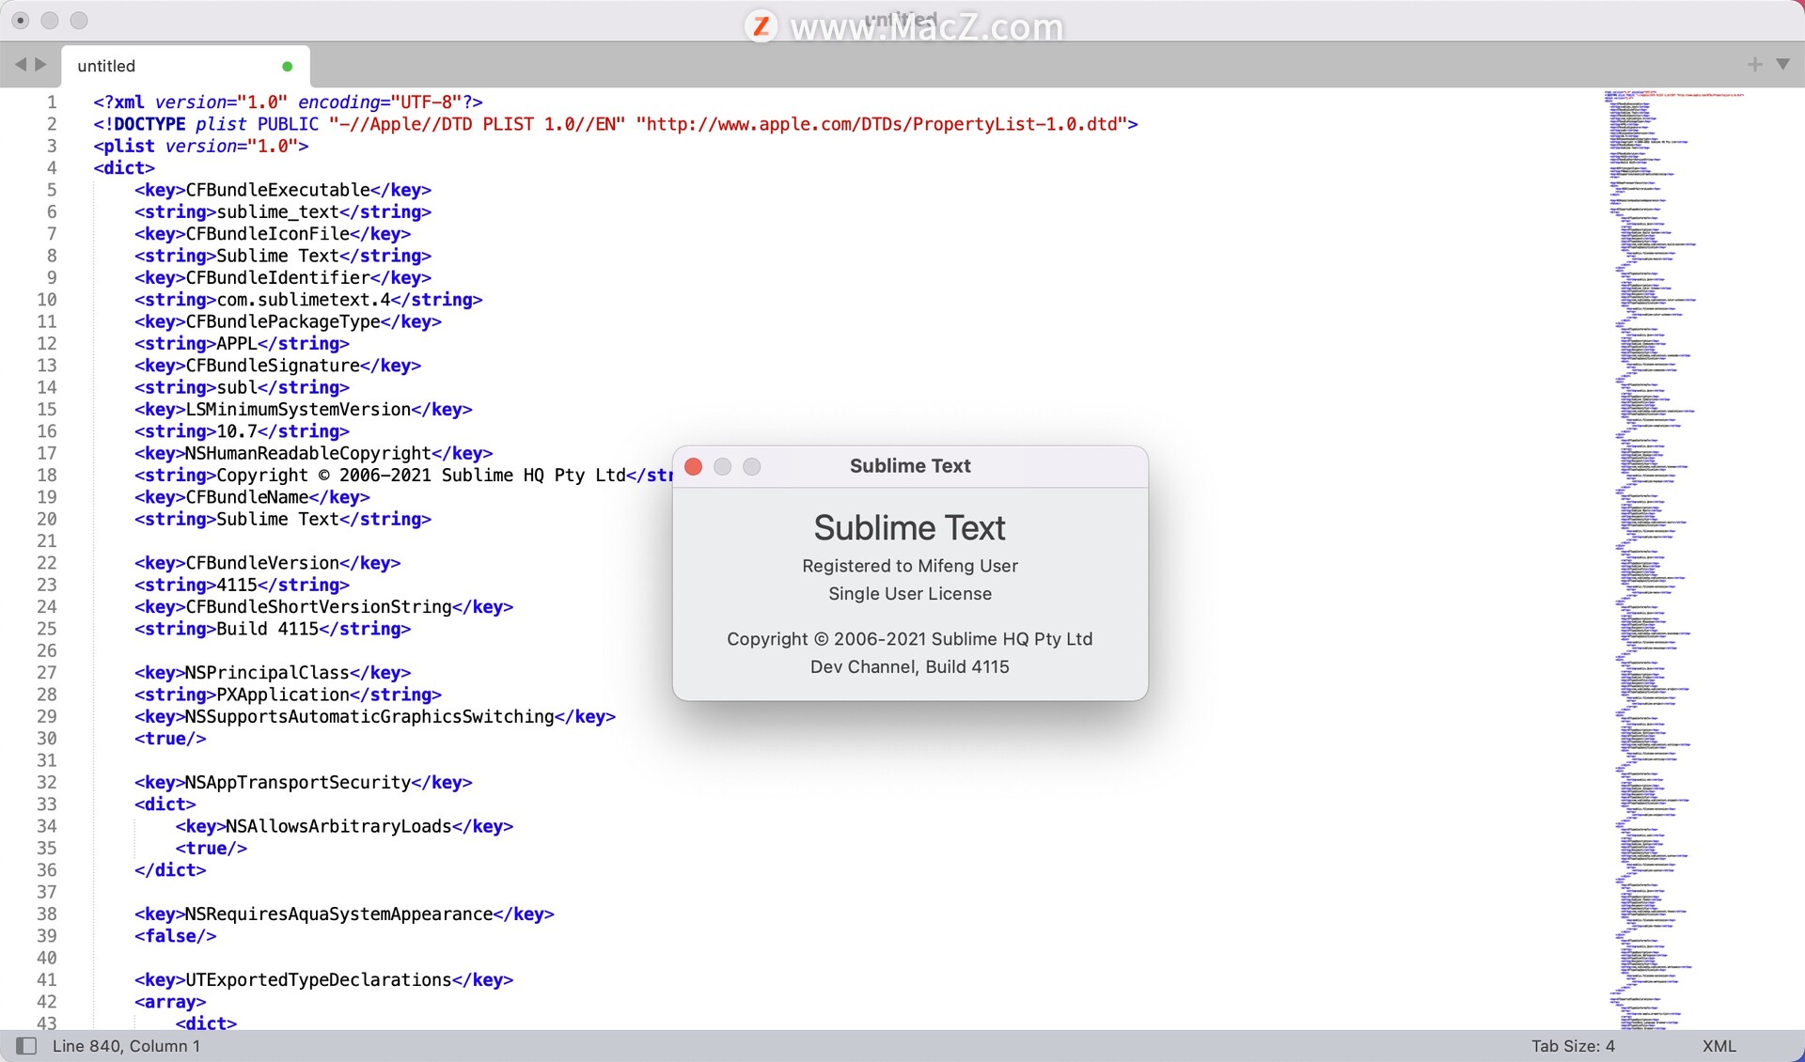Click the plist version tag on line 3
1805x1062 pixels.
click(200, 146)
